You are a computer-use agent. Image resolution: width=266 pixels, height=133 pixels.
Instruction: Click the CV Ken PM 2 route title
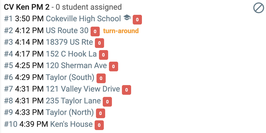[x=27, y=7]
